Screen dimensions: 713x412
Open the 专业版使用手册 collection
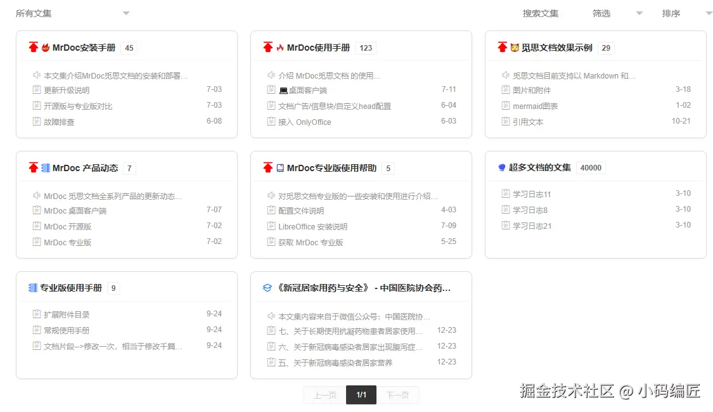(71, 288)
